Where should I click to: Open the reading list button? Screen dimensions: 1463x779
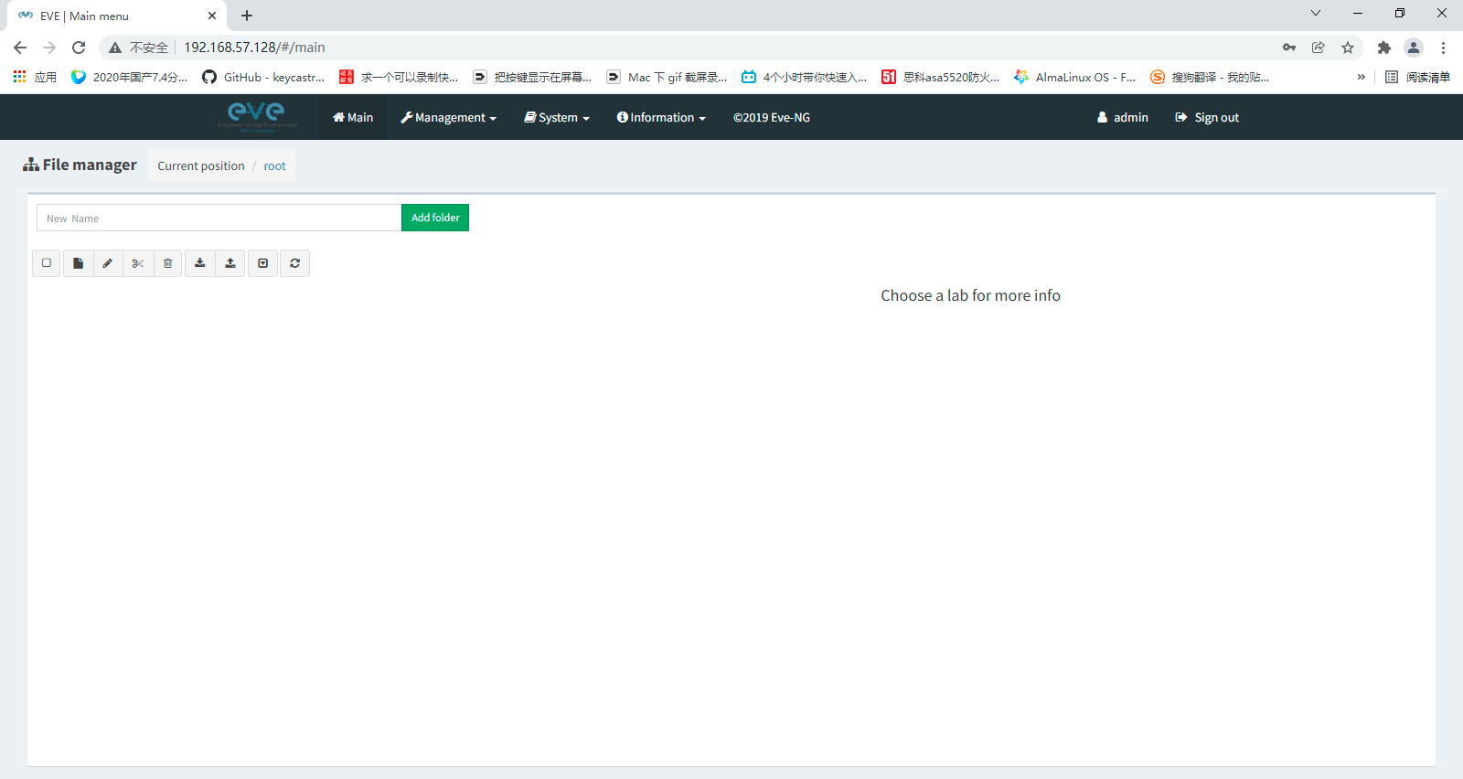pyautogui.click(x=1417, y=77)
